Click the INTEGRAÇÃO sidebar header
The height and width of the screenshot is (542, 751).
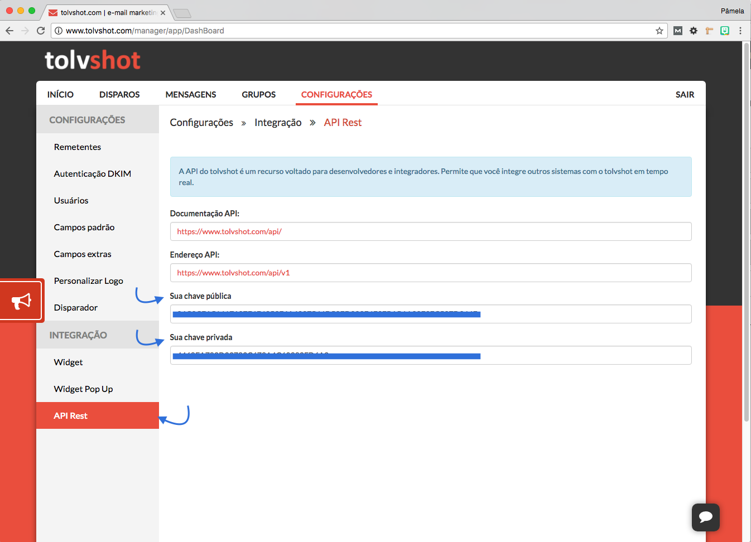98,335
